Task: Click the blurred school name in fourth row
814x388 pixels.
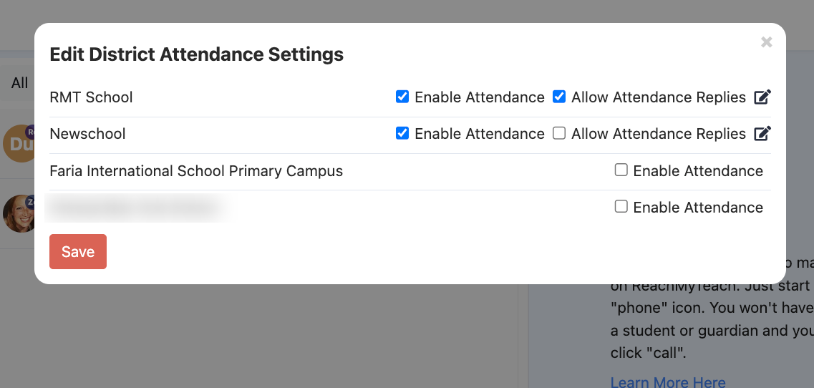Action: pos(136,208)
